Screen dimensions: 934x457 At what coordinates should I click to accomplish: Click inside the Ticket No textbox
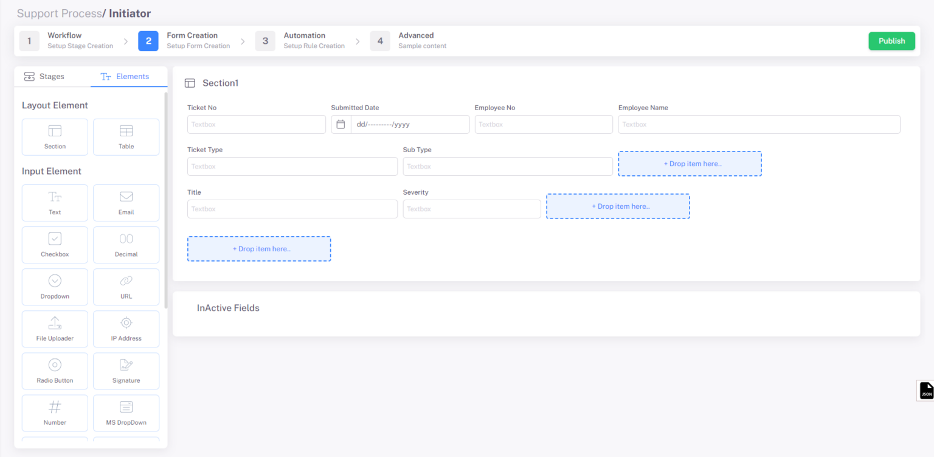coord(256,124)
